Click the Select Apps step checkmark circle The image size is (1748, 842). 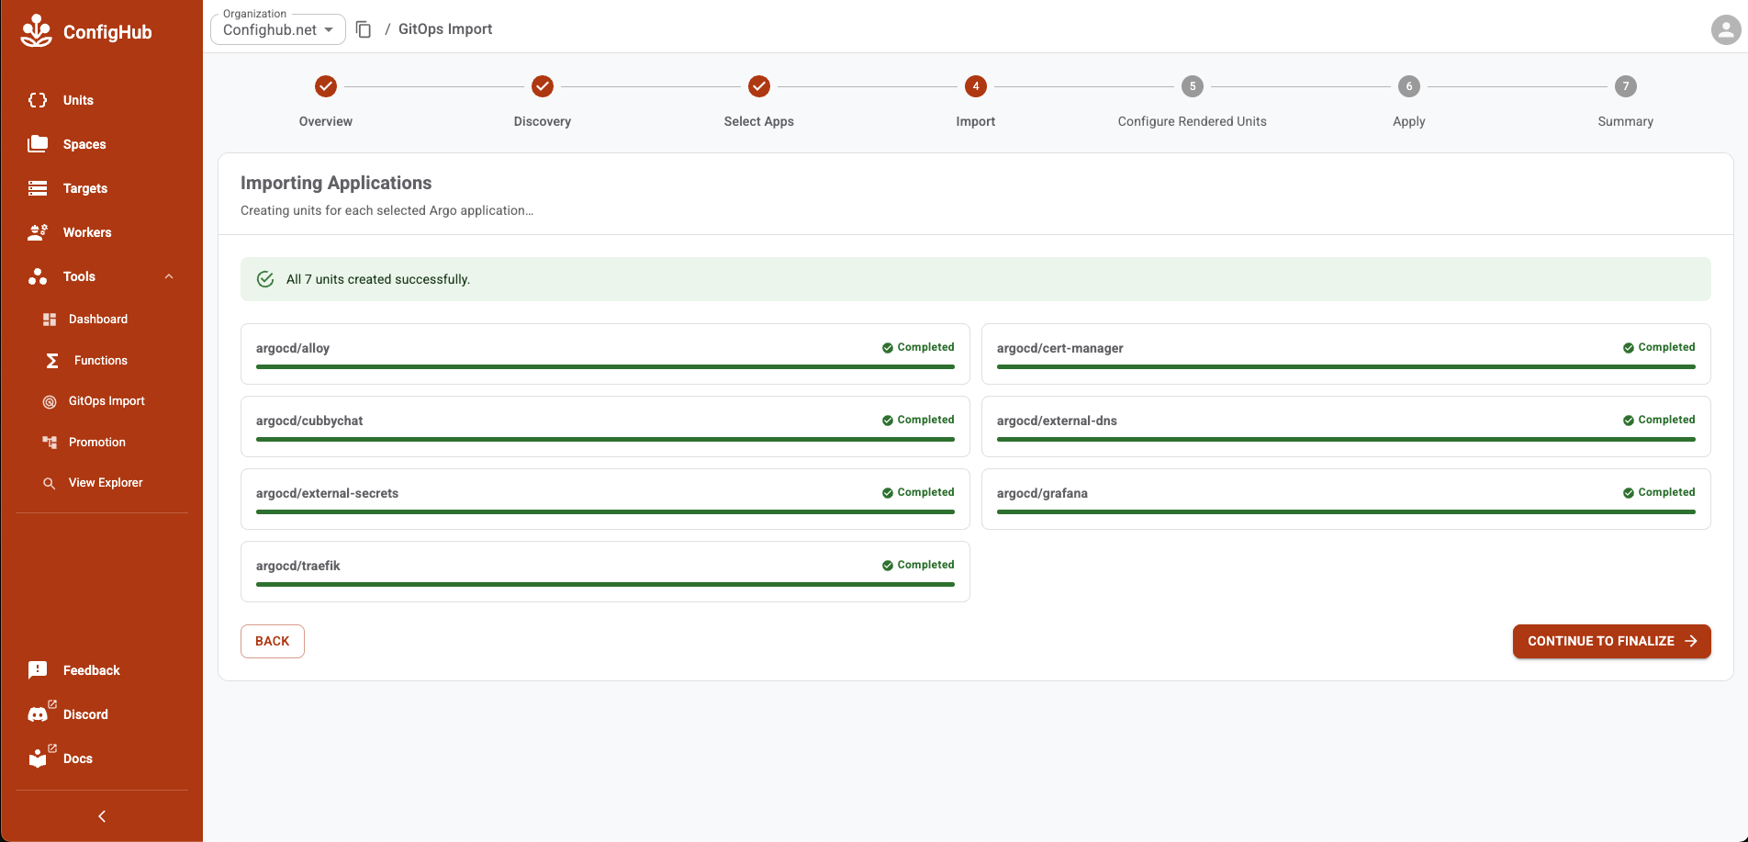click(759, 86)
